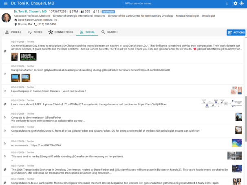This screenshot has width=247, height=185.
Task: Open the t.co link in LASER trial tweet
Action: tap(165, 104)
